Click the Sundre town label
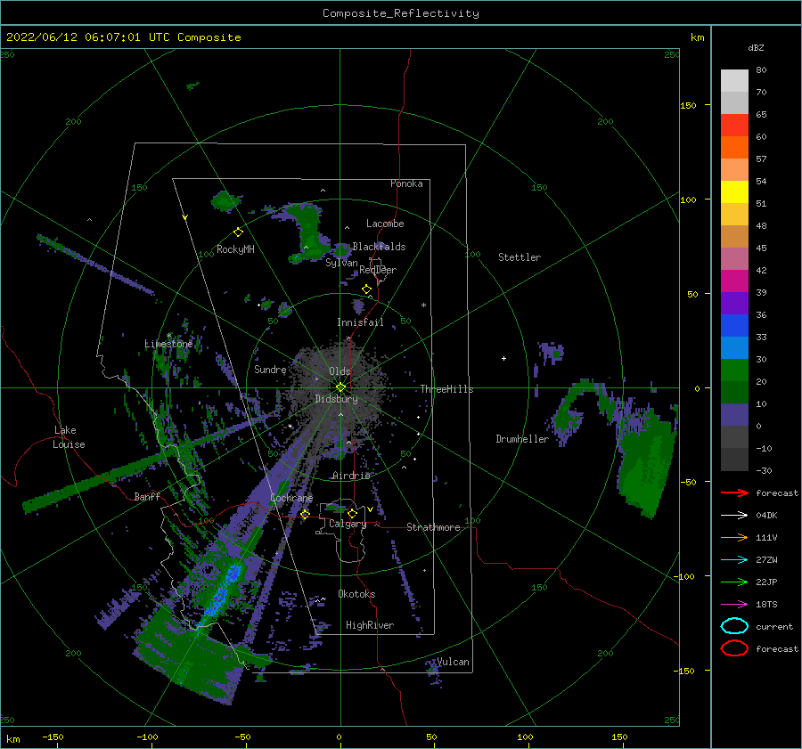802x749 pixels. [270, 370]
